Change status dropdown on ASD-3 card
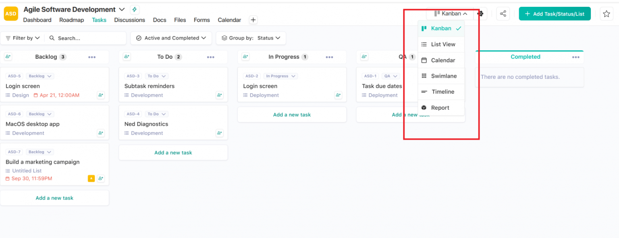The height and width of the screenshot is (238, 619). click(x=156, y=76)
